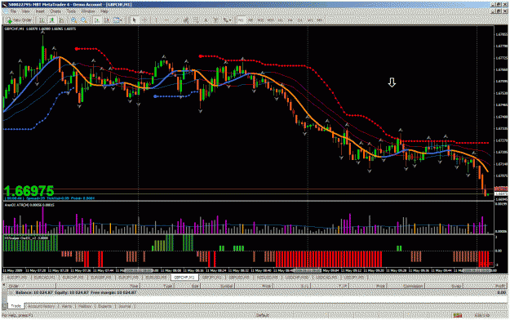The image size is (510, 320).
Task: Open the Account History terminal tab
Action: (x=42, y=306)
